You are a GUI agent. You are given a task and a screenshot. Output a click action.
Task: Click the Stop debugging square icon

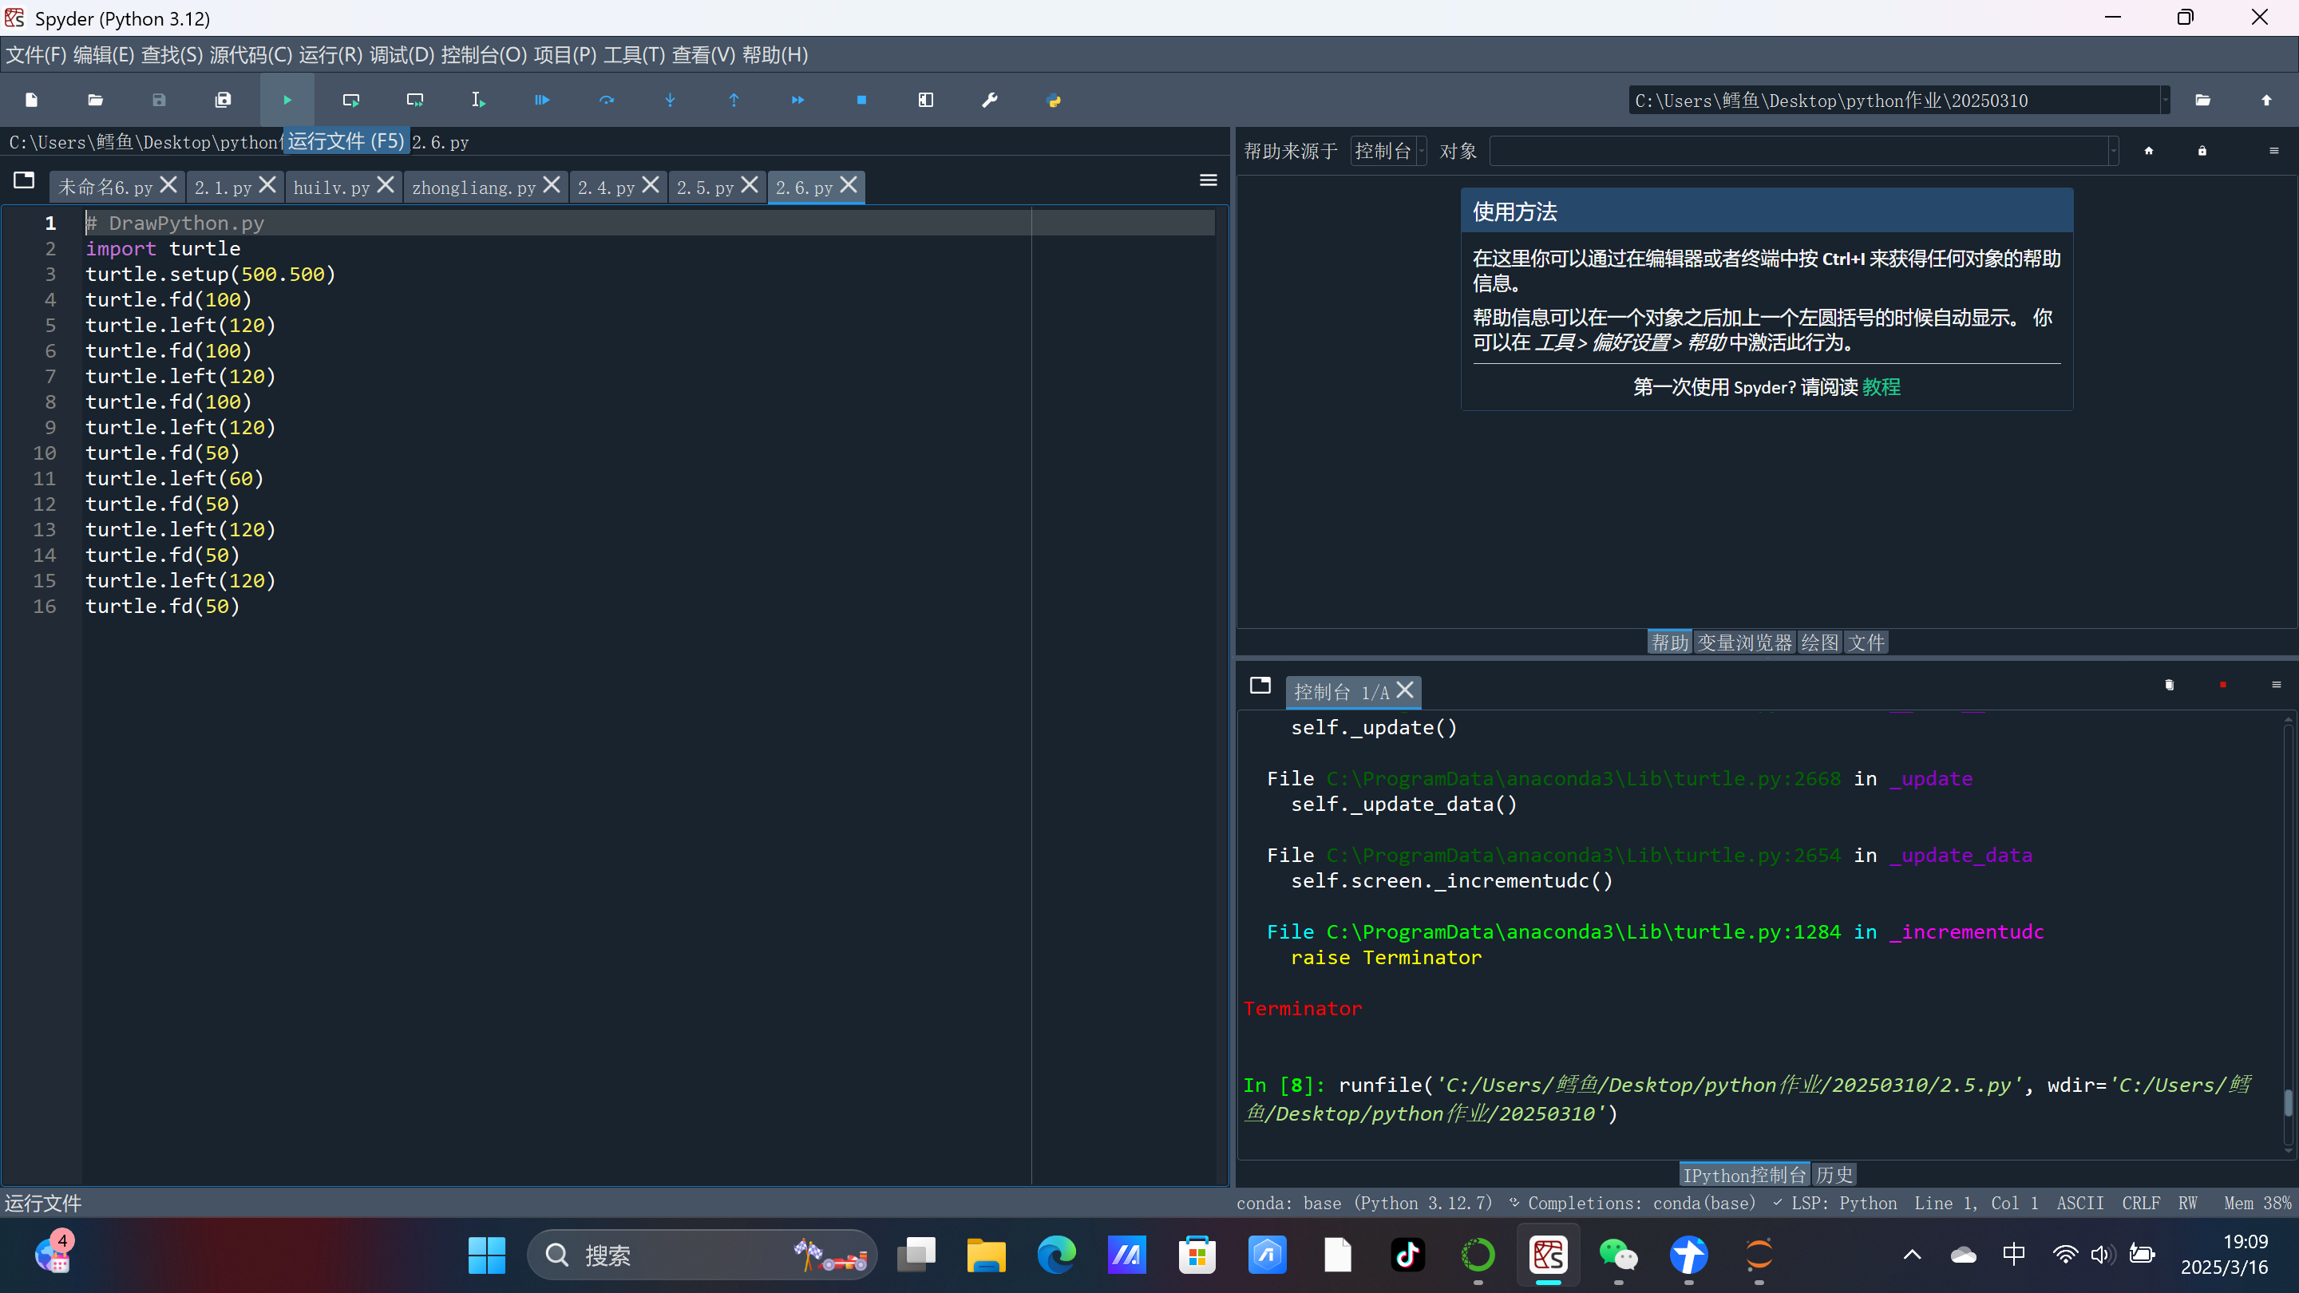pos(861,100)
